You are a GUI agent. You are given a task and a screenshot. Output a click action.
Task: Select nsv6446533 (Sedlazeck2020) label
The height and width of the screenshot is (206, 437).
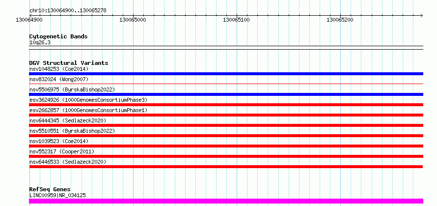[x=68, y=162]
